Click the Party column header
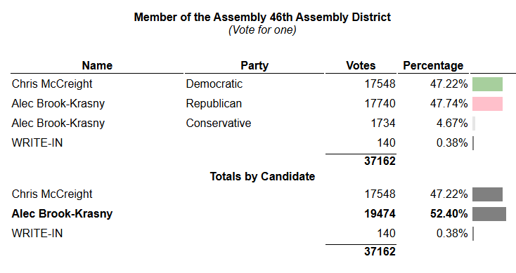 point(254,65)
